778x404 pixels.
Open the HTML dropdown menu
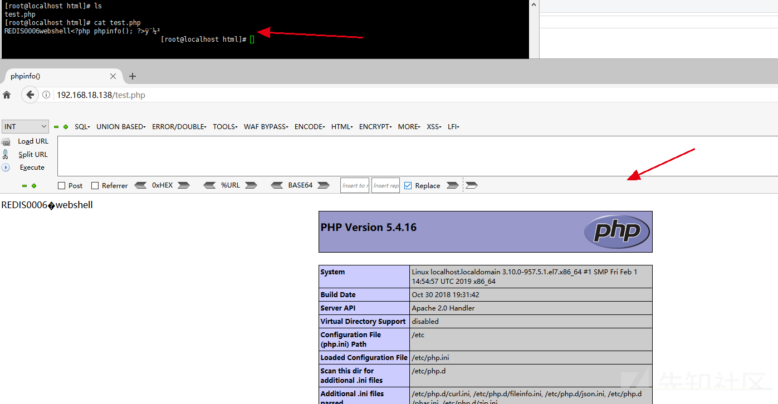pos(342,127)
